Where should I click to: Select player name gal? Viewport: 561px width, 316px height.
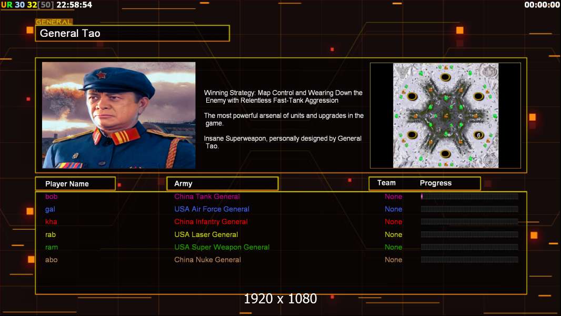50,210
